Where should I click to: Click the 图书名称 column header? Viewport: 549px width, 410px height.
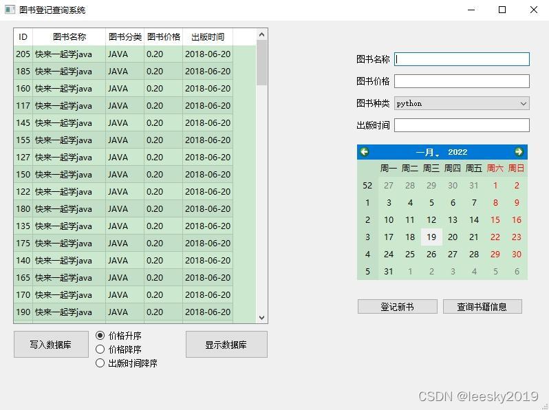point(69,36)
